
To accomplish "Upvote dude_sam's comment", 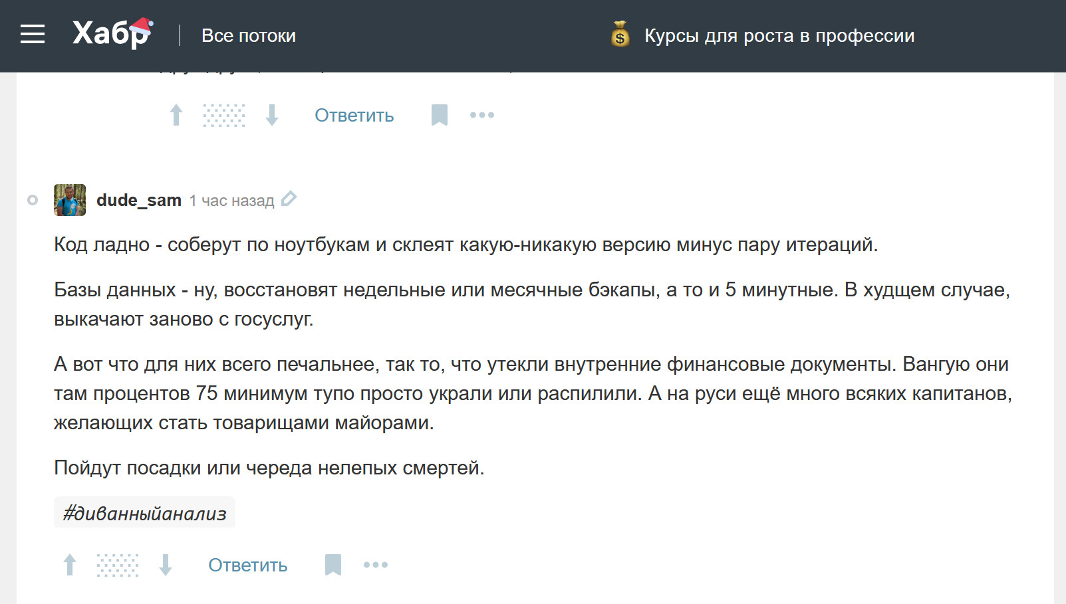I will pos(70,565).
